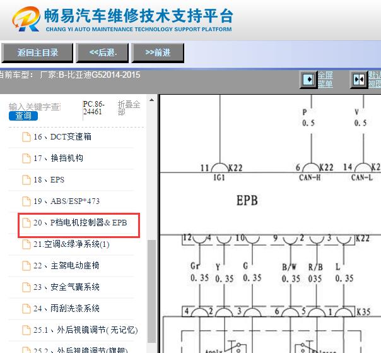Viewport: 381px width, 353px height.
Task: Select tree item 19、ABS/ESP*473
Action: click(67, 201)
